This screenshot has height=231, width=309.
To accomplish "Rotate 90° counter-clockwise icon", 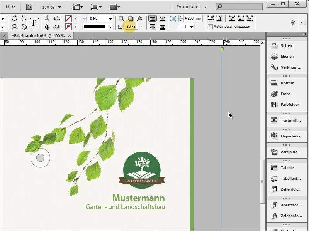I will [x=24, y=18].
